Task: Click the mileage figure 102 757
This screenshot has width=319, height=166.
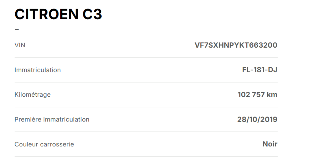Action: pos(251,95)
